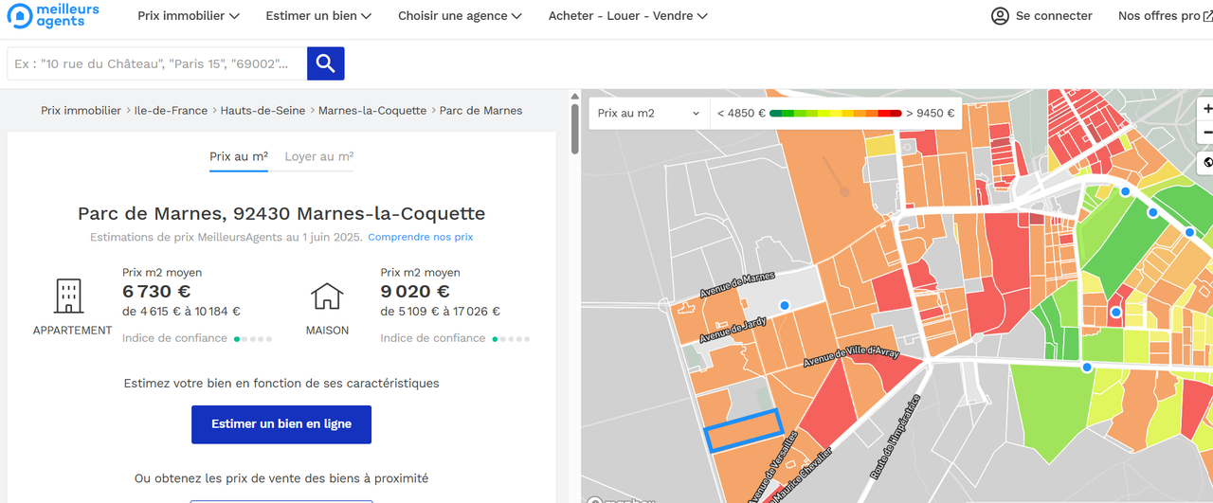Click the user profile icon beside Se connecter

[x=1000, y=16]
